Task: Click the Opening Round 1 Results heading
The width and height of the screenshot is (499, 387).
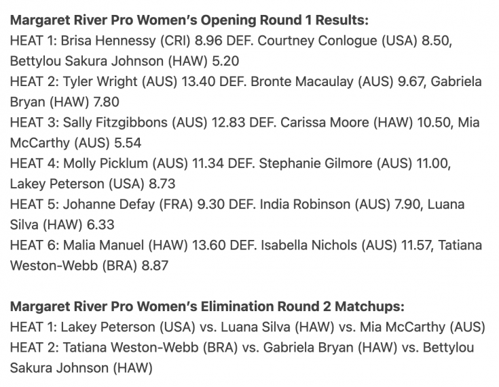Action: coord(189,20)
